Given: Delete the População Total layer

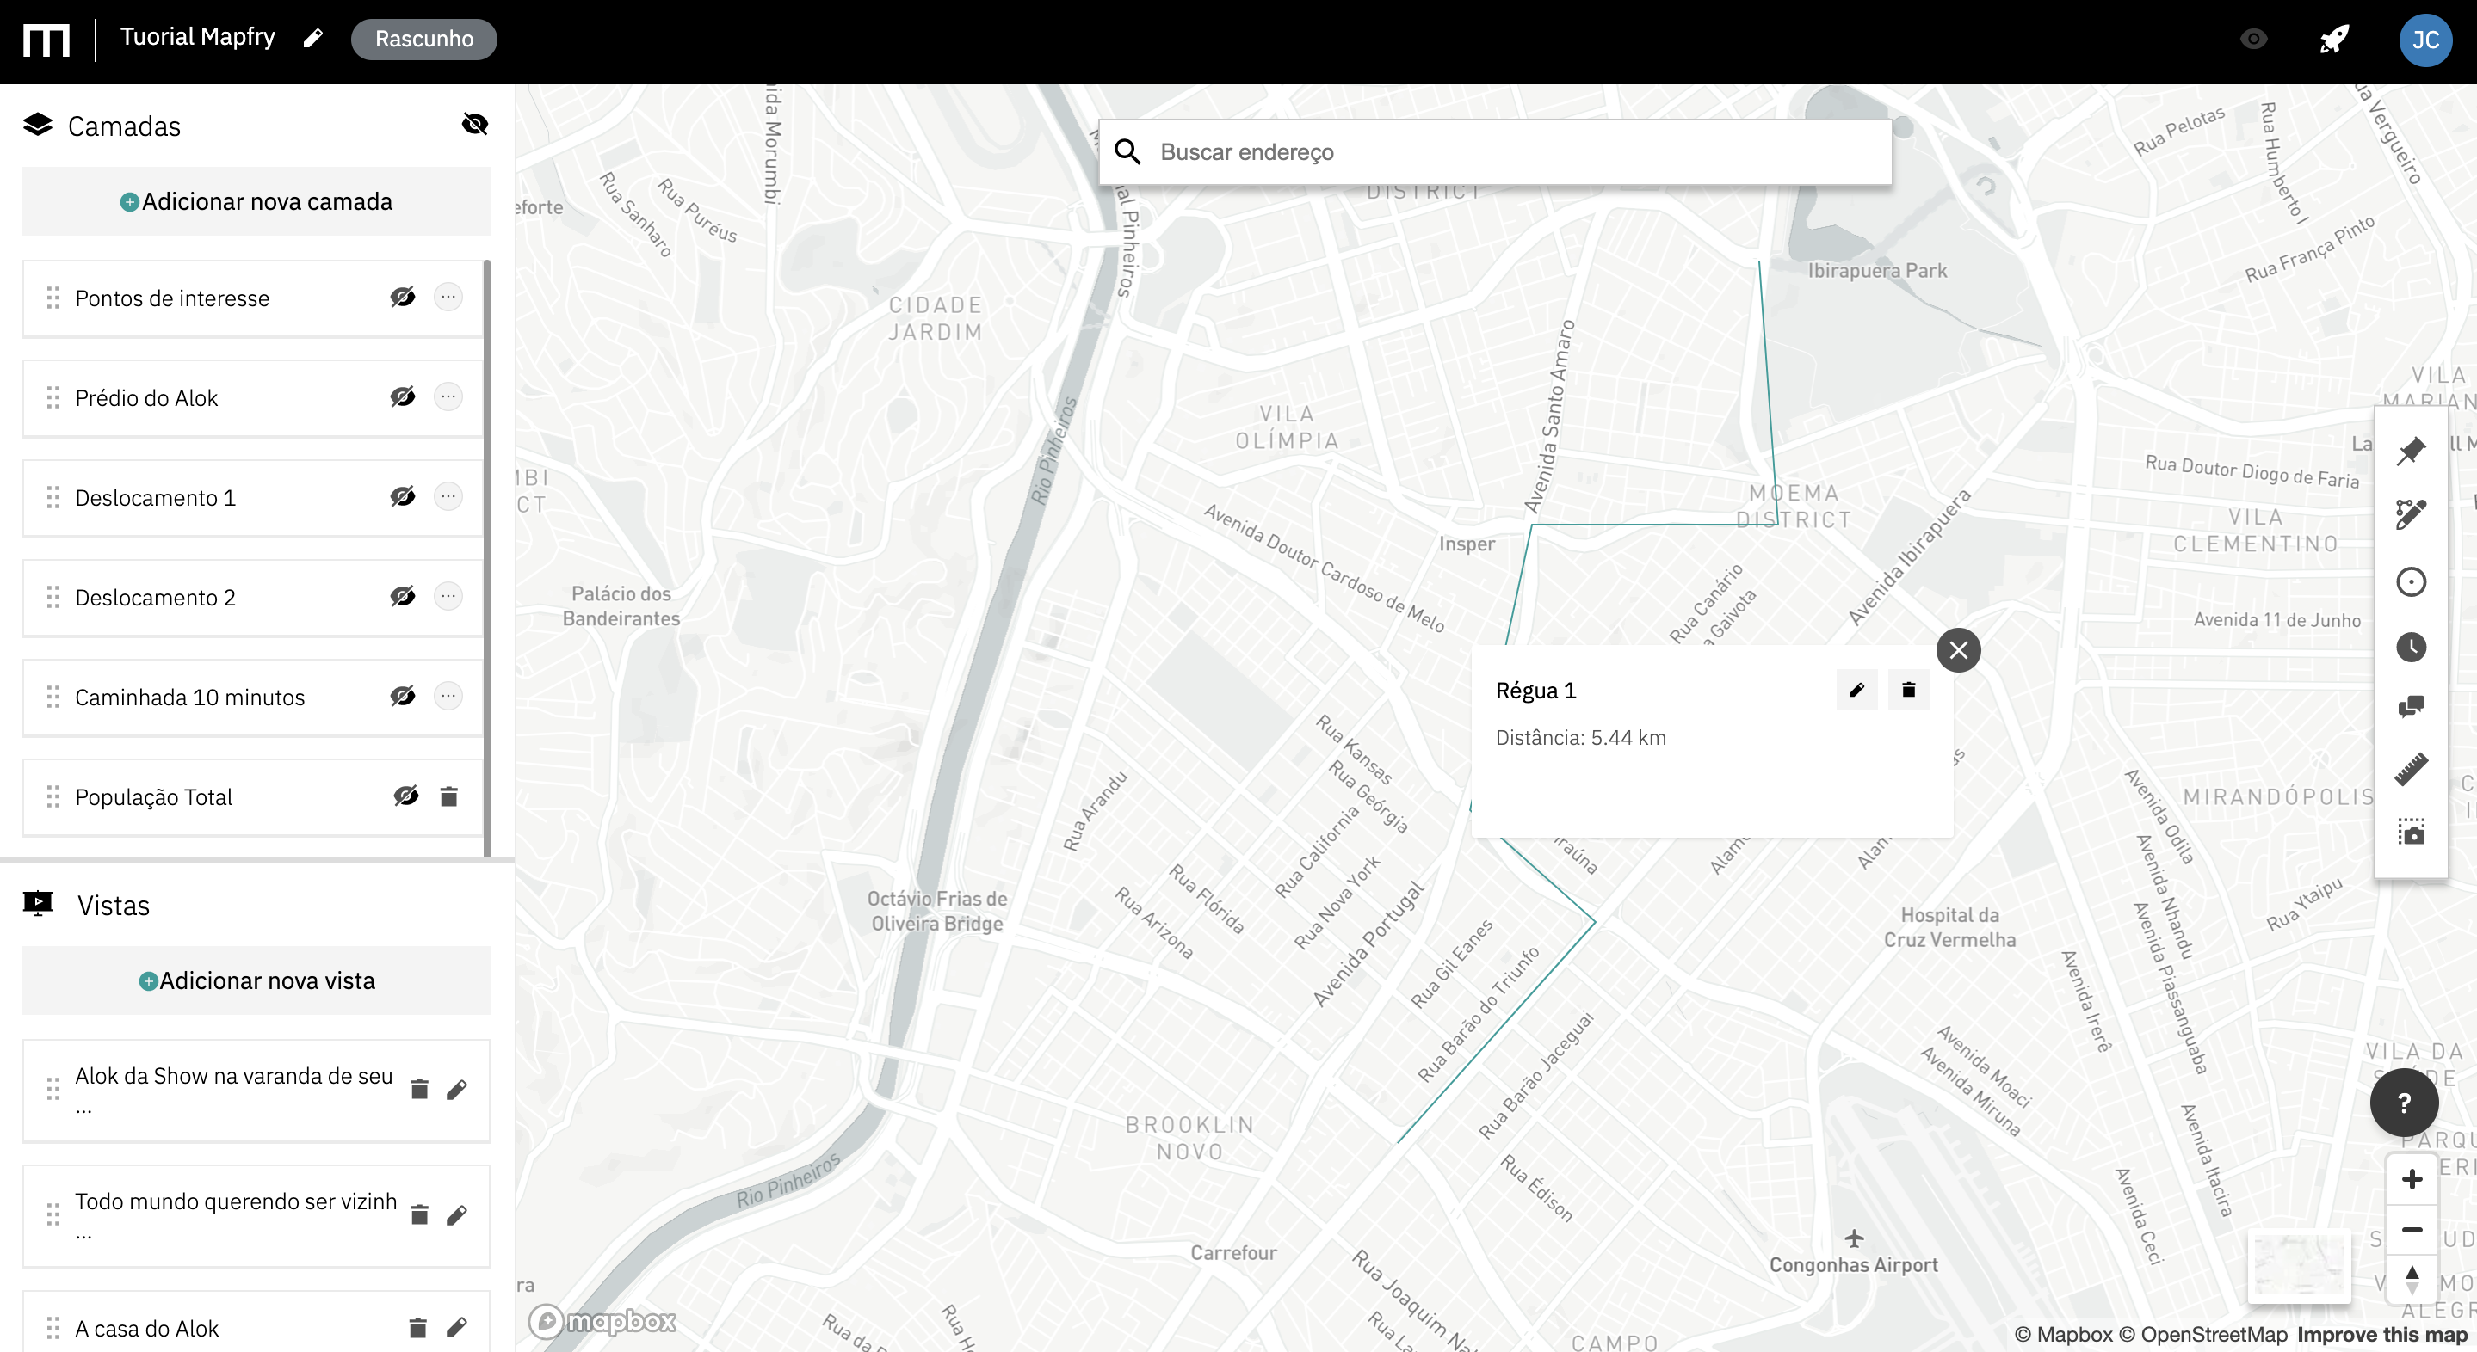Looking at the screenshot, I should point(449,796).
